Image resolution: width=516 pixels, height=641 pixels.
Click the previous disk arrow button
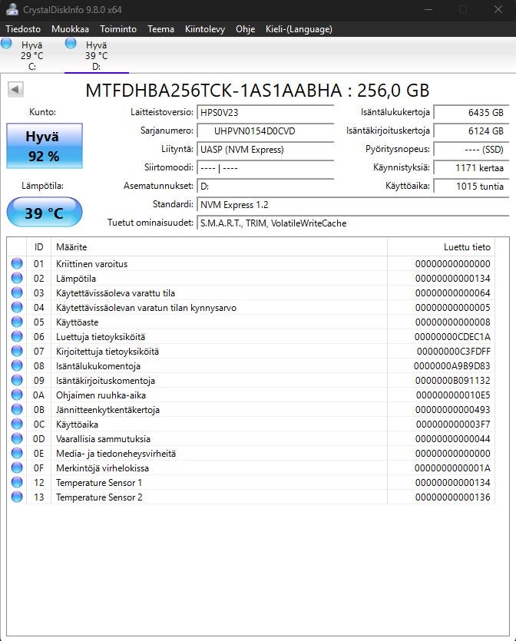click(x=15, y=89)
